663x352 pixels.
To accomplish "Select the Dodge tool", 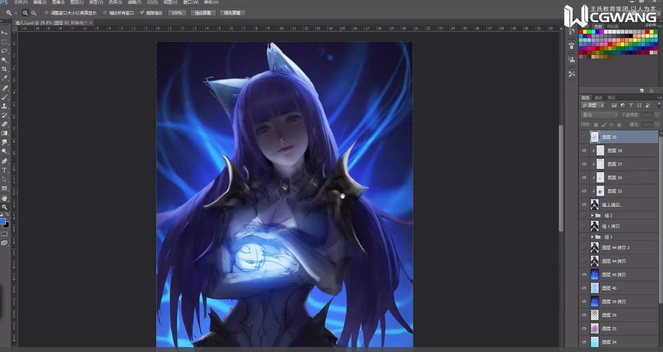I will click(5, 151).
